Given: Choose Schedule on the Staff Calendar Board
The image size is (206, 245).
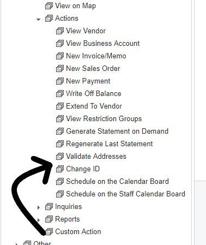Looking at the screenshot, I should (125, 194).
